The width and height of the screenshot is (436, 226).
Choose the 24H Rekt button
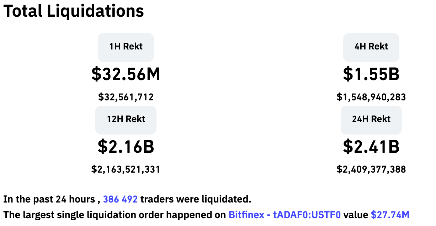pos(371,119)
